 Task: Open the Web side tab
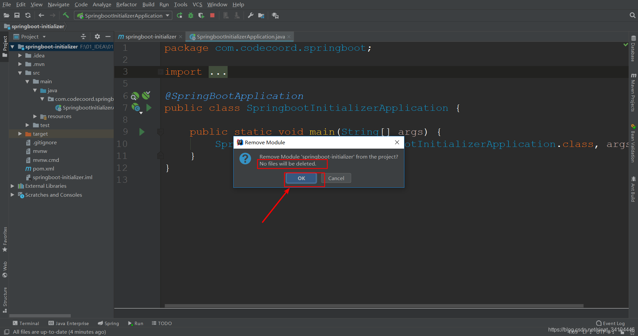click(x=5, y=269)
